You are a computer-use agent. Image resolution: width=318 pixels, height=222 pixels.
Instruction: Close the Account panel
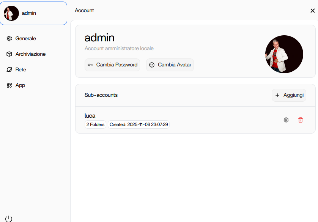click(312, 11)
